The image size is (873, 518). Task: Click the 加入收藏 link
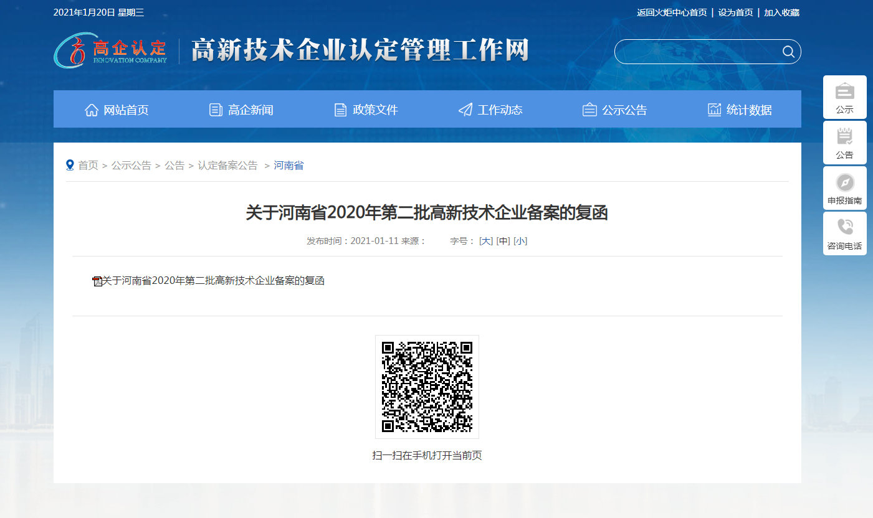[781, 12]
